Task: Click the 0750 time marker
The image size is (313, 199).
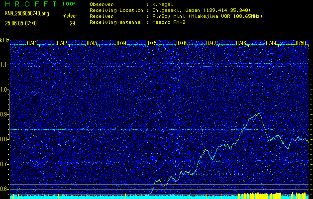Action: click(301, 43)
